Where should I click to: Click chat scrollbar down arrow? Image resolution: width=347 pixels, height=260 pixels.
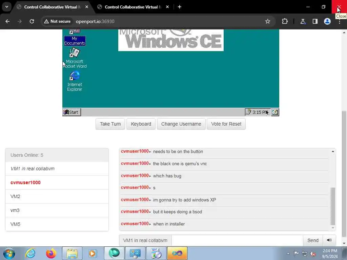click(x=333, y=228)
